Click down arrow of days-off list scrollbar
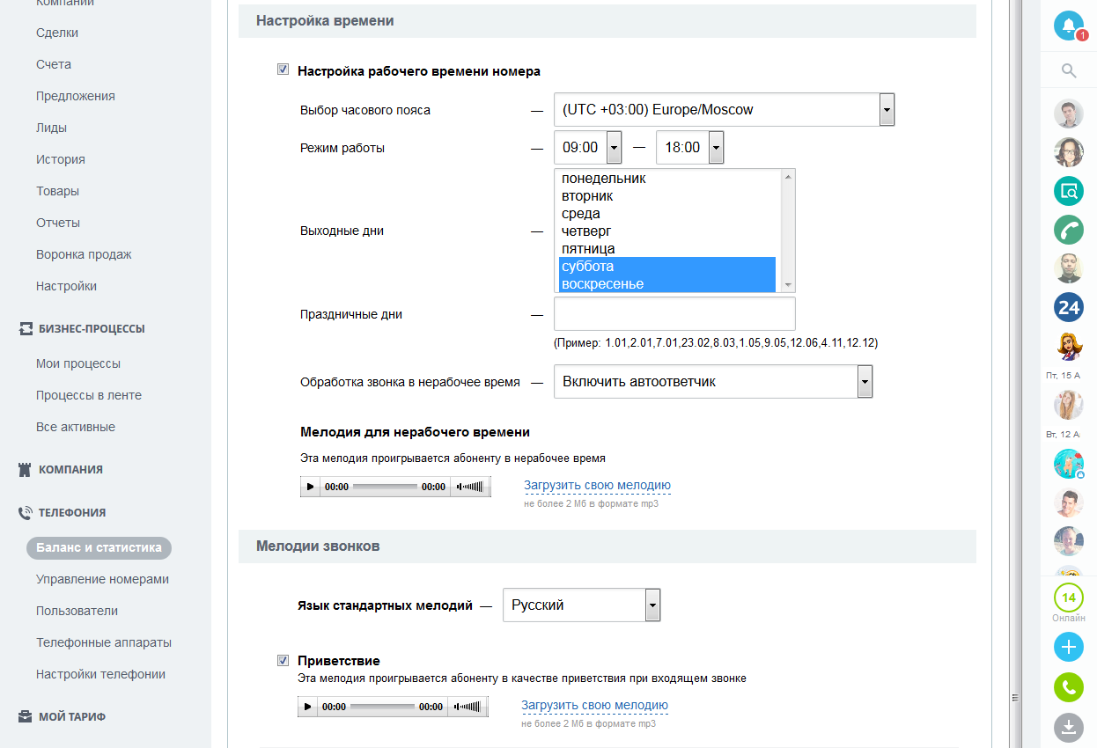Viewport: 1097px width, 748px height. pos(788,285)
